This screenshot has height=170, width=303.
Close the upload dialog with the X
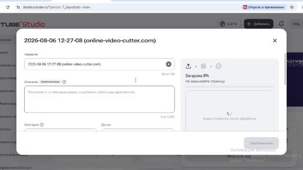coord(275,41)
